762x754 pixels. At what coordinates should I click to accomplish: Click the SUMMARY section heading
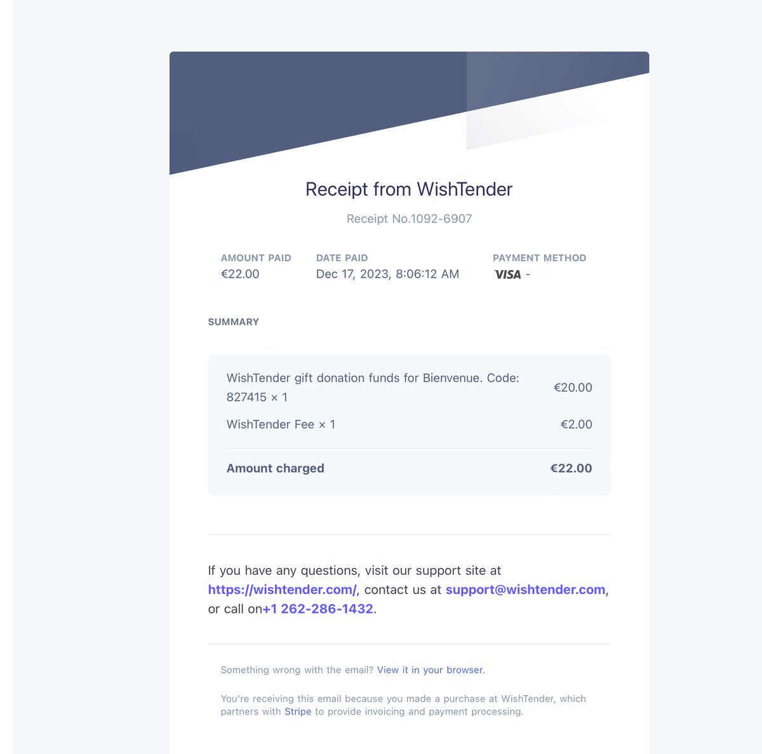tap(234, 322)
